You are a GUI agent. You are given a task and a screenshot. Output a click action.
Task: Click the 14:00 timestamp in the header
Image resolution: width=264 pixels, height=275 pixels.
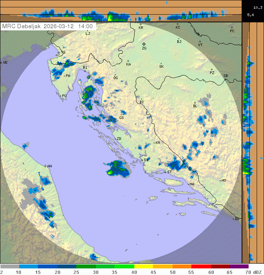[x=85, y=26]
